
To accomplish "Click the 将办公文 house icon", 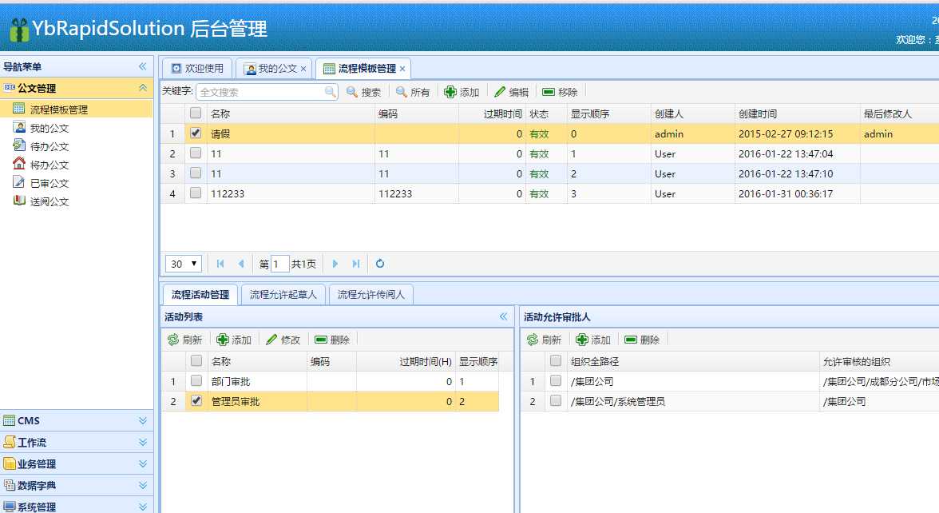I will (x=19, y=164).
